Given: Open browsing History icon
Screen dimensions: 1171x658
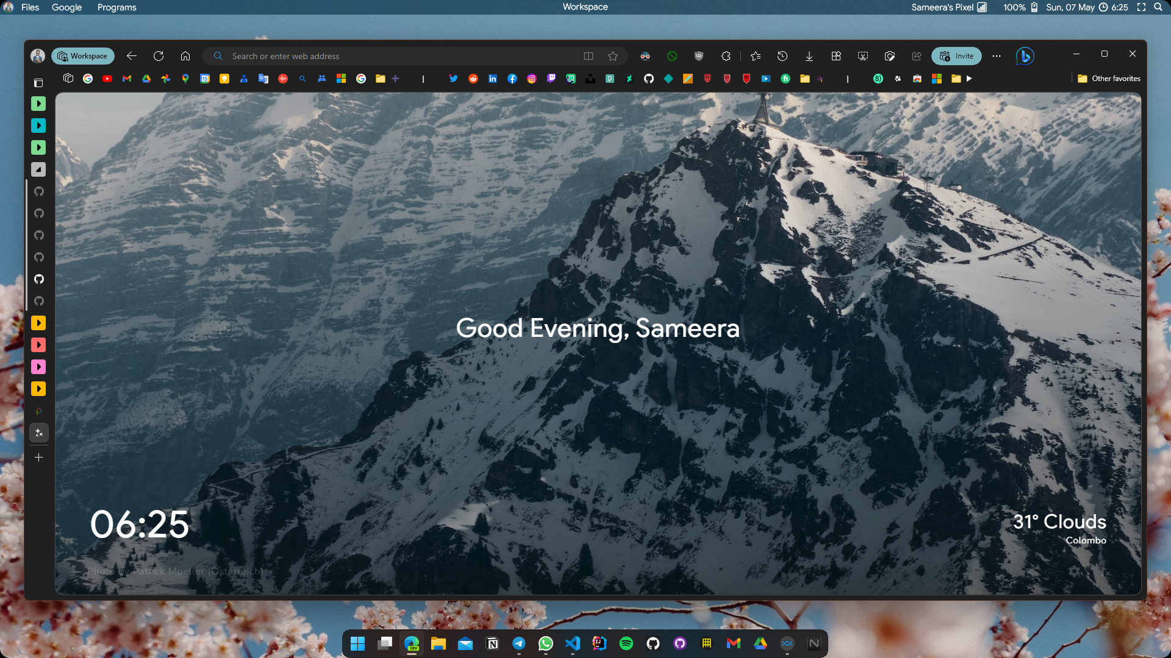Looking at the screenshot, I should (782, 56).
